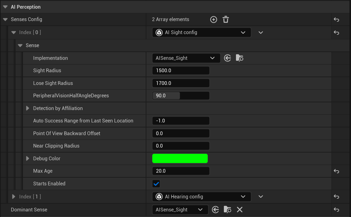Screen dimensions: 351x217
Task: Expand the Index [ 1 ] array element
Action: 14,197
